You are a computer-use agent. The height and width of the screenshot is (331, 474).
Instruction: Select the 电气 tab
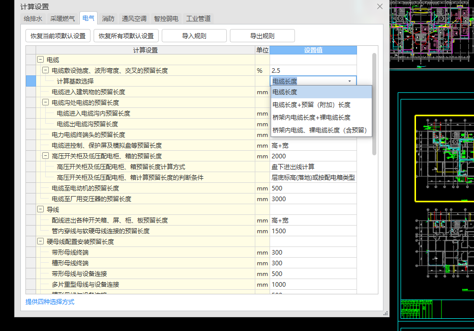pyautogui.click(x=88, y=18)
